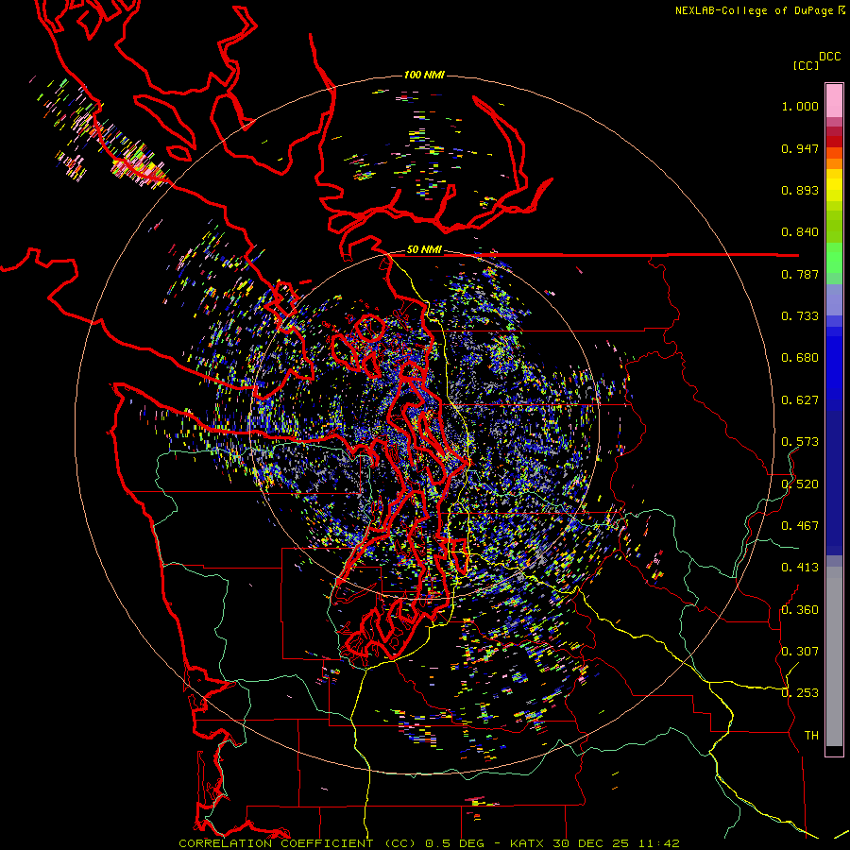850x850 pixels.
Task: Click the 11:42 timestamp in the caption
Action: [657, 843]
